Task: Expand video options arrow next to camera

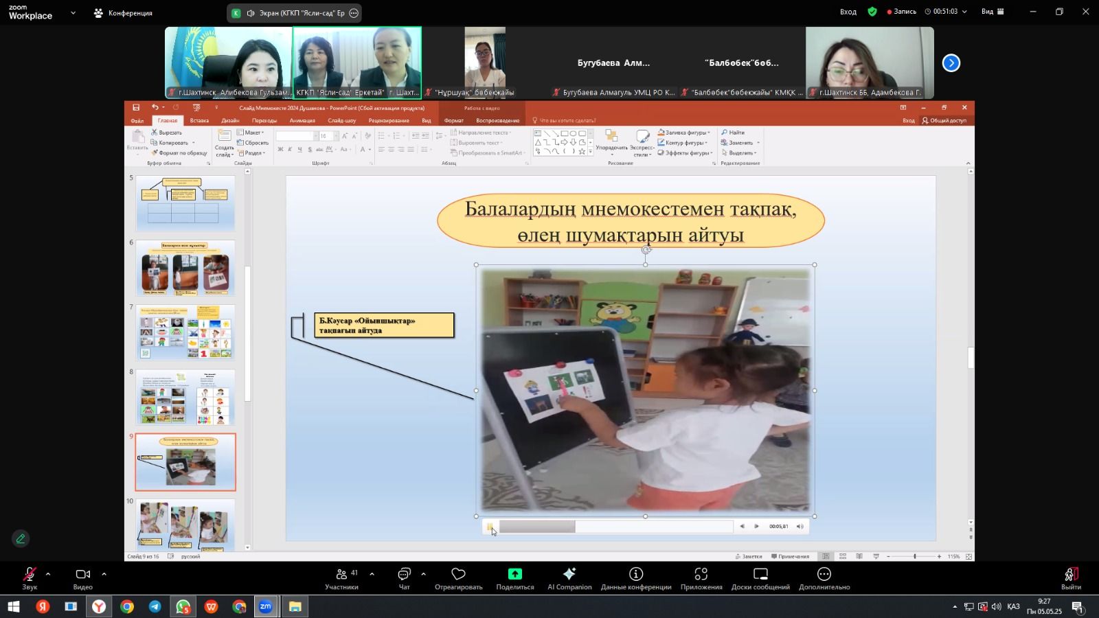Action: click(104, 574)
